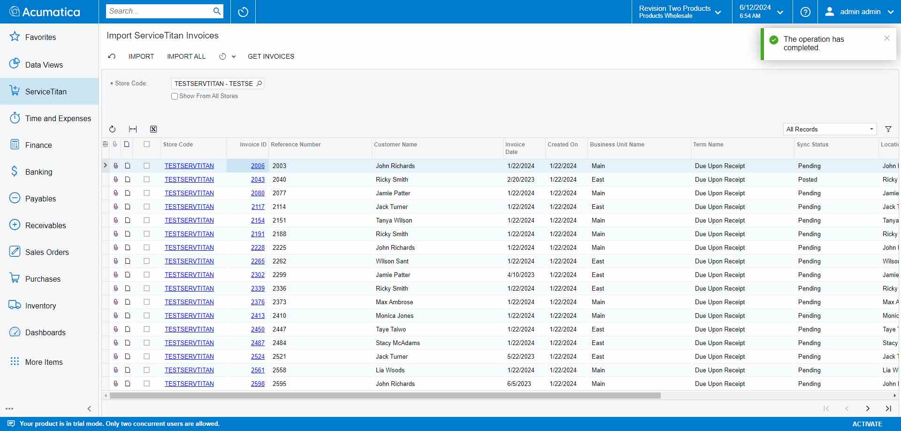The image size is (901, 431).
Task: Check the row for invoice 2376
Action: [147, 302]
